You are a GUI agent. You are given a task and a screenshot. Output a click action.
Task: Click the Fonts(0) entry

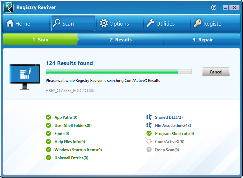tap(62, 133)
